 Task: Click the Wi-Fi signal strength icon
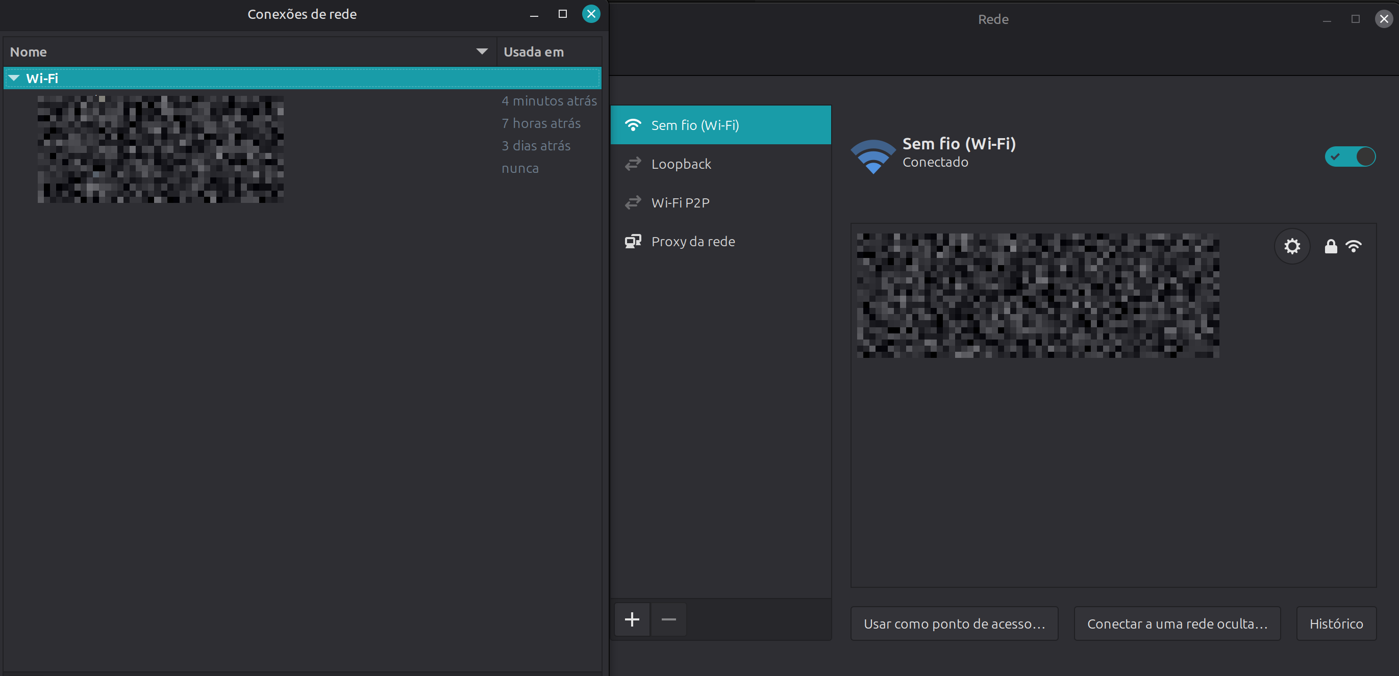[x=1353, y=246]
